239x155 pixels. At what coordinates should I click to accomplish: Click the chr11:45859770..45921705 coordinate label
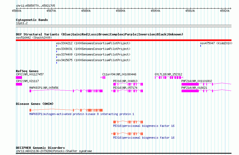click(x=35, y=6)
